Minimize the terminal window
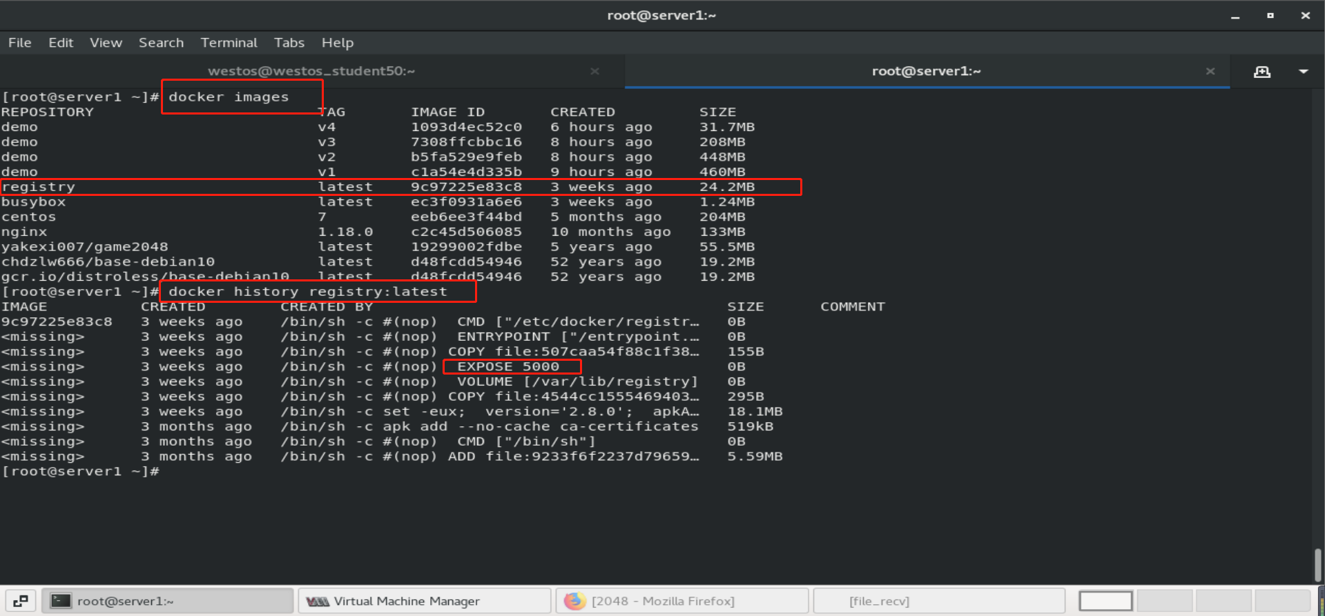 pyautogui.click(x=1235, y=16)
